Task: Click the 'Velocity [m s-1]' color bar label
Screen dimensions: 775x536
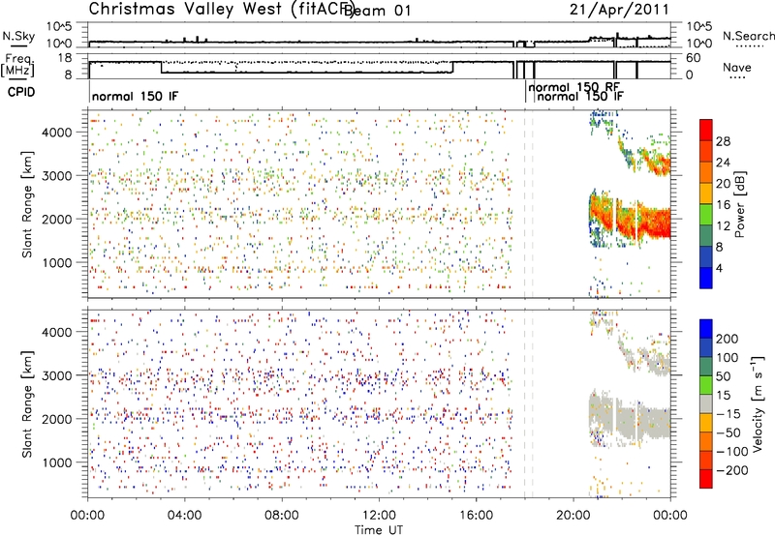Action: [758, 403]
